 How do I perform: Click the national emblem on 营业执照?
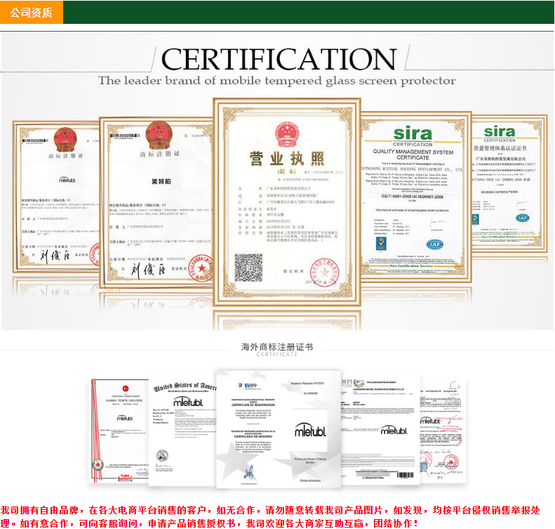pos(287,134)
